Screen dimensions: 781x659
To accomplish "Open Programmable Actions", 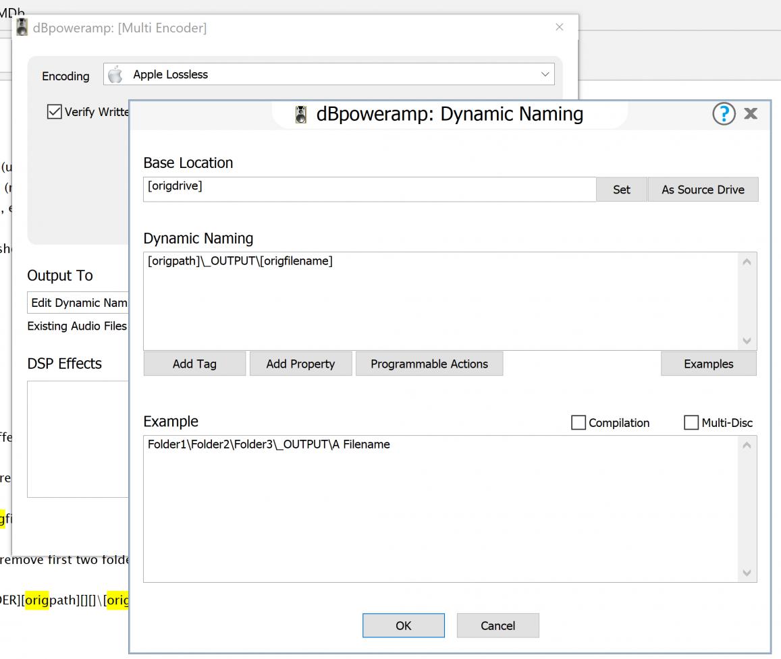I will (x=429, y=364).
